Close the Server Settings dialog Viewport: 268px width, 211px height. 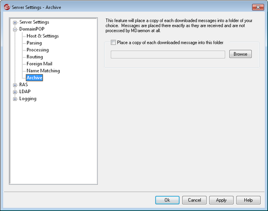(x=258, y=7)
